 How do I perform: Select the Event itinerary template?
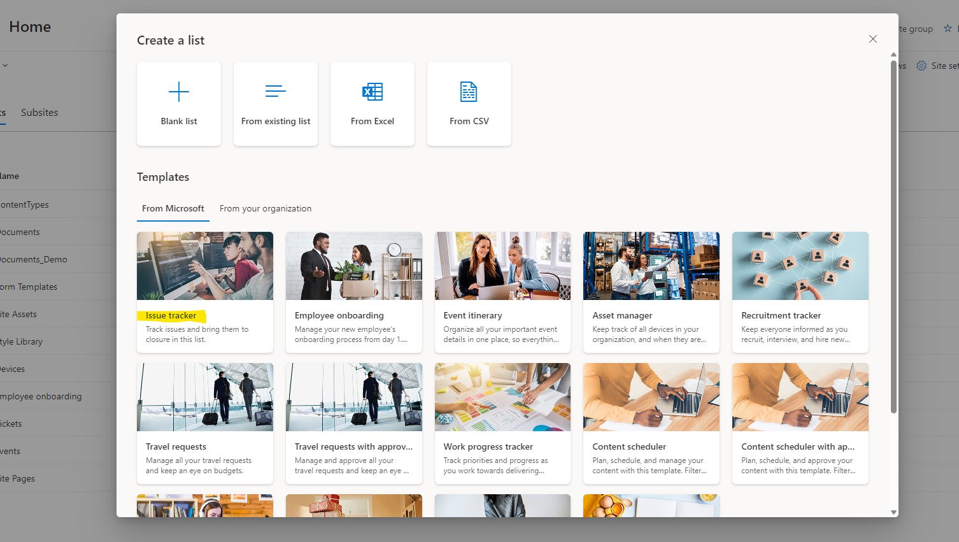tap(502, 292)
